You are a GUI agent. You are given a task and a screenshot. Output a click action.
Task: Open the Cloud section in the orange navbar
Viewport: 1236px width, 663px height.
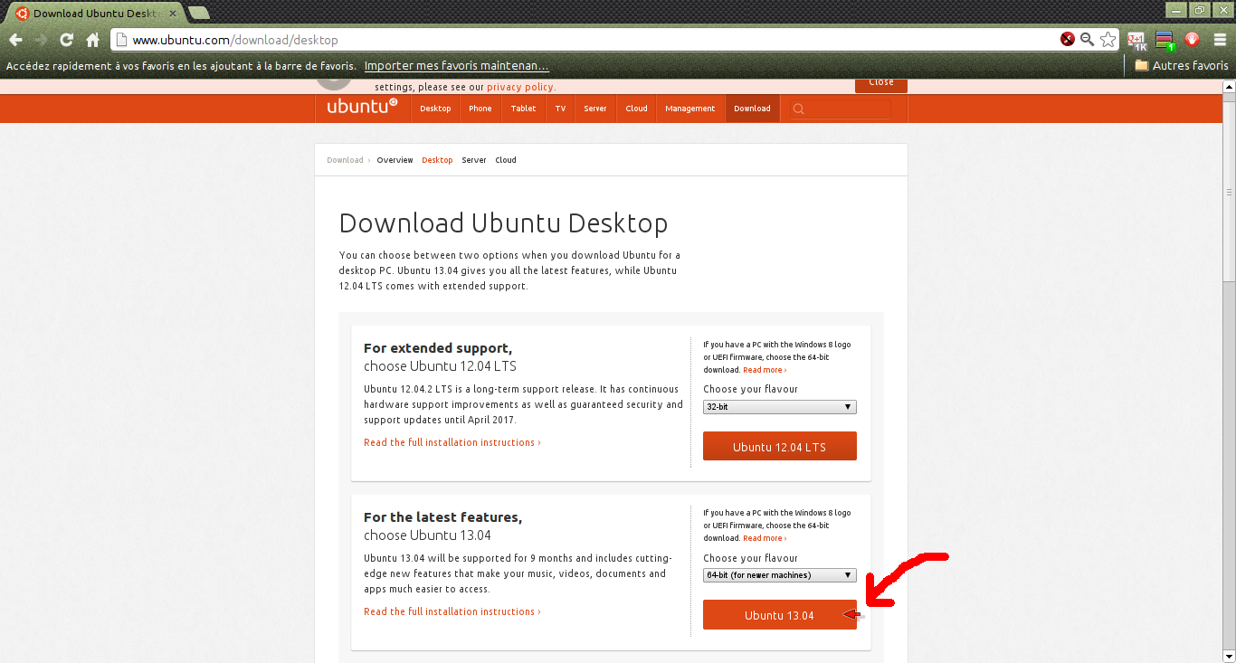pos(637,109)
